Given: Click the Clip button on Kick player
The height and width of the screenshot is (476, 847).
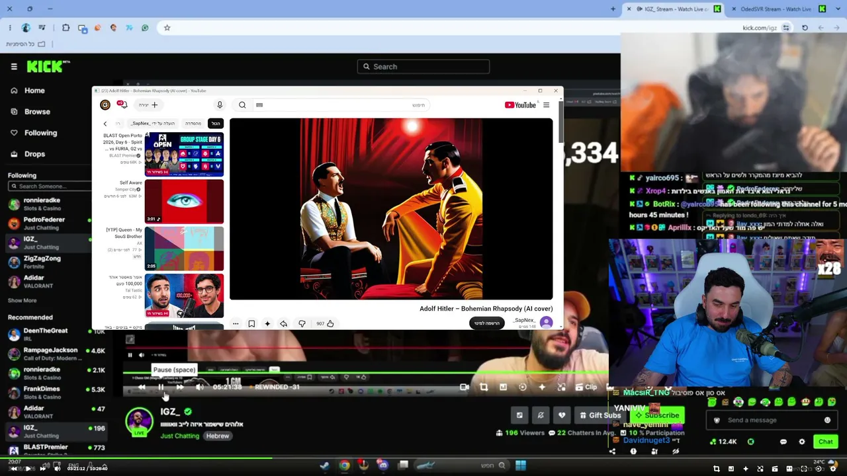Looking at the screenshot, I should click(587, 387).
